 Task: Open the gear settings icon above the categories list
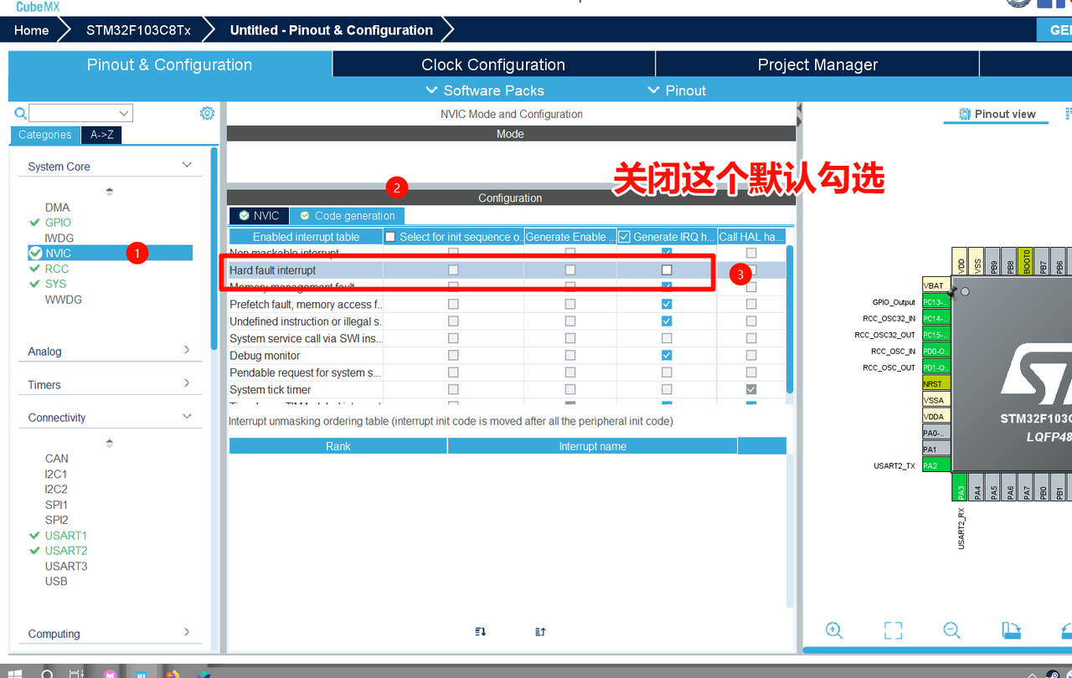tap(207, 113)
